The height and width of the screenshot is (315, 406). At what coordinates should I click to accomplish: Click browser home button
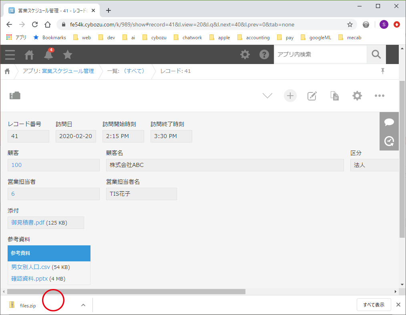(48, 24)
